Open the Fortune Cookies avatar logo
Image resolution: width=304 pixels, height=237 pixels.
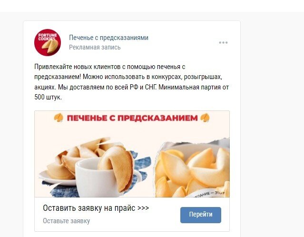tap(48, 42)
